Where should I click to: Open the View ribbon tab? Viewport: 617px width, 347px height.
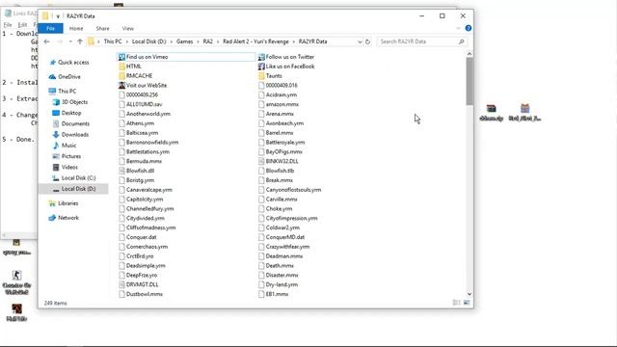pyautogui.click(x=128, y=28)
